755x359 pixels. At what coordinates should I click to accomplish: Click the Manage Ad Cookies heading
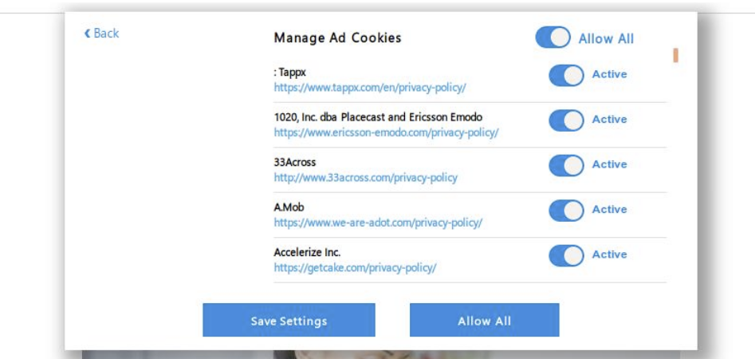click(337, 37)
